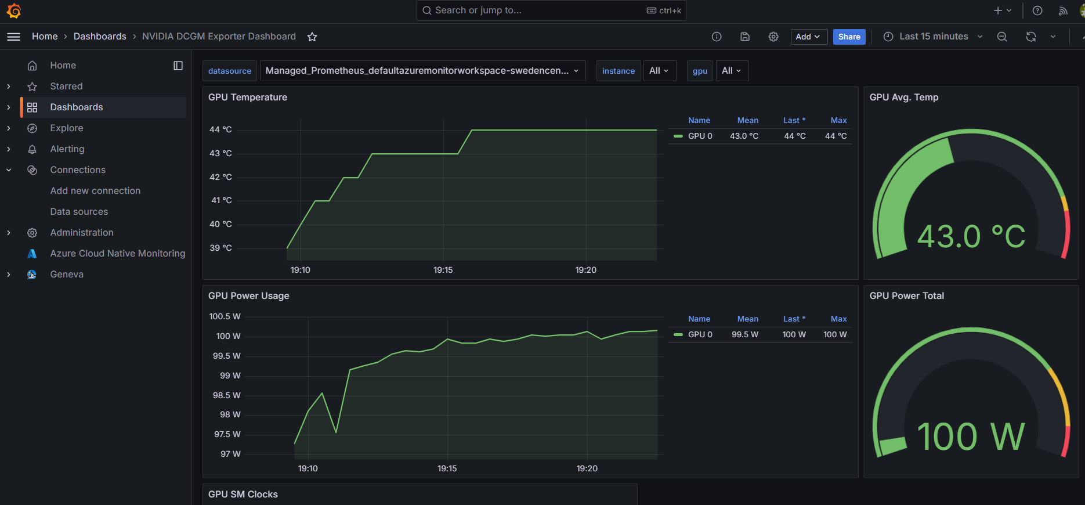
Task: Open dashboard insights info icon
Action: click(x=717, y=37)
